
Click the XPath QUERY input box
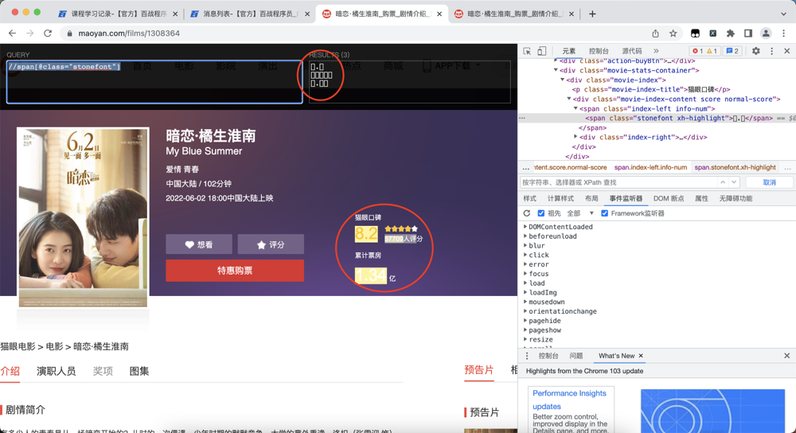click(155, 82)
